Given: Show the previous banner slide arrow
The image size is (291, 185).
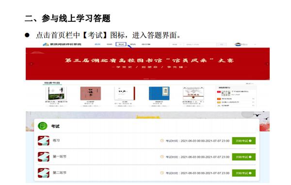Looking at the screenshot, I should (32, 64).
